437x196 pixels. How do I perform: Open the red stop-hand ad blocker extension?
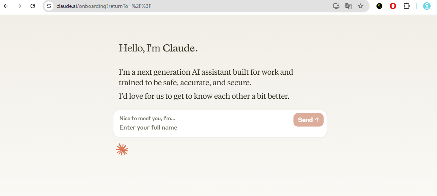393,6
